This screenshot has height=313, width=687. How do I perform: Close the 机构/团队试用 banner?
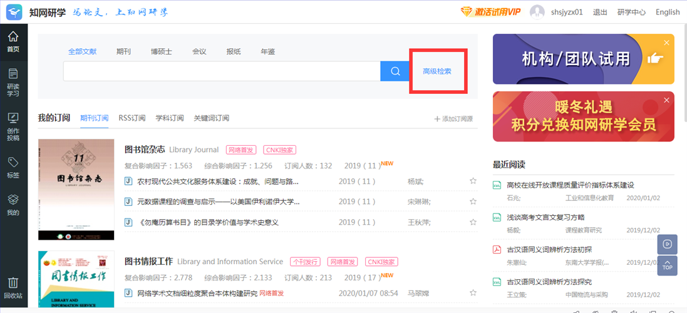pyautogui.click(x=666, y=43)
